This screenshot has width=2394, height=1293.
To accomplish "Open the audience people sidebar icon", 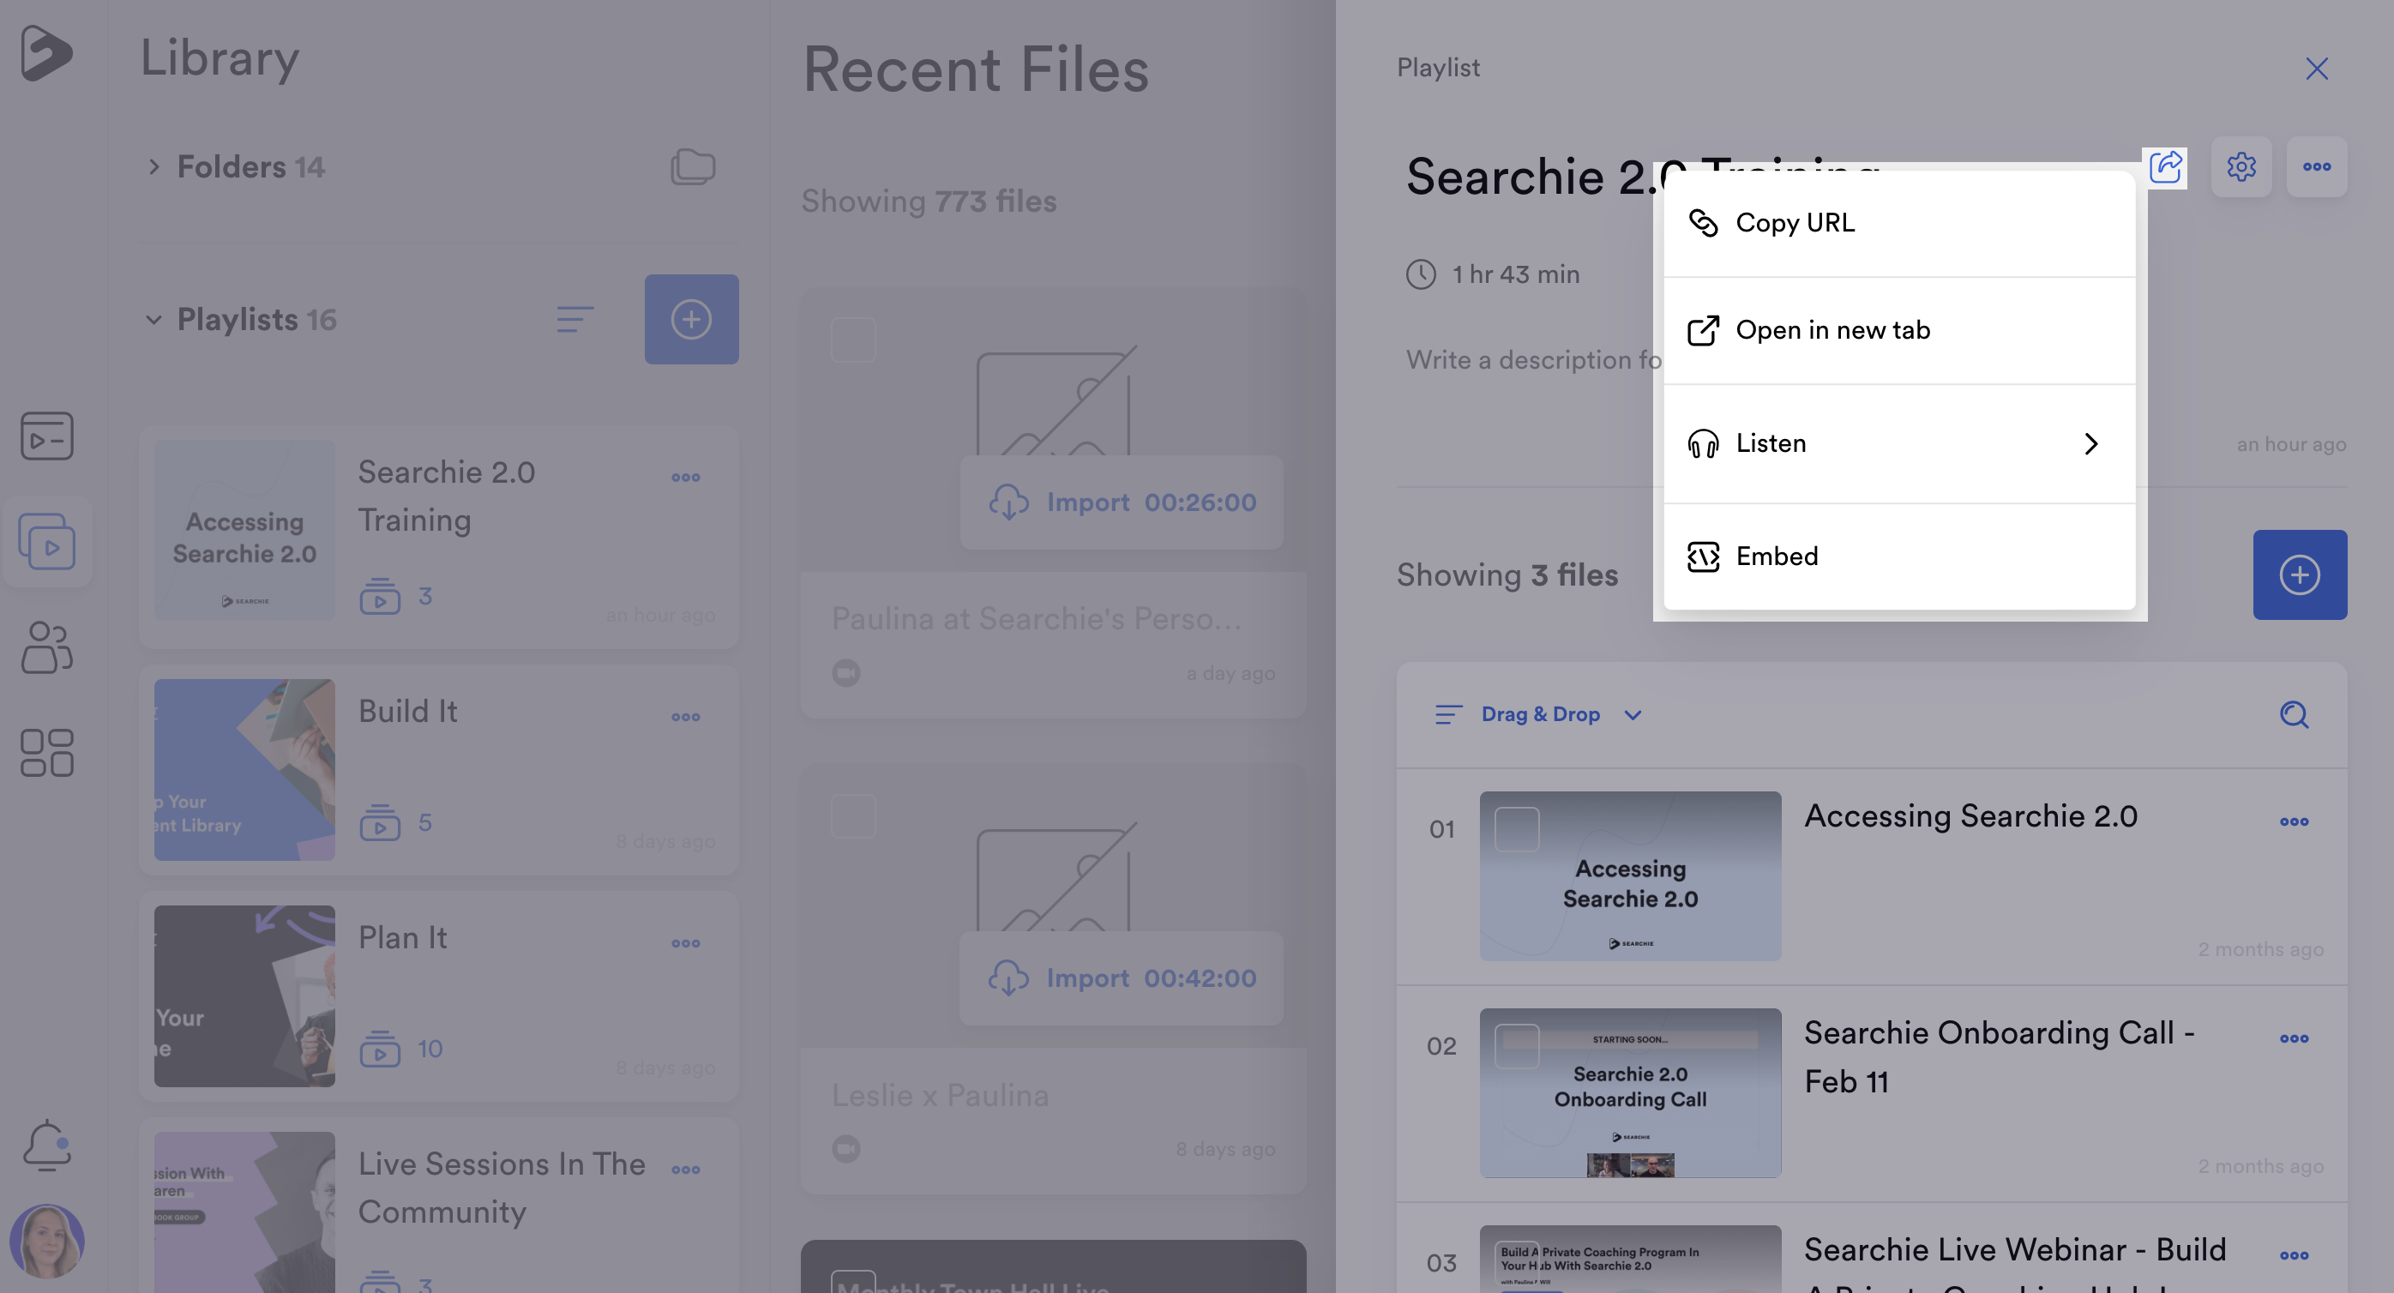I will click(x=46, y=647).
